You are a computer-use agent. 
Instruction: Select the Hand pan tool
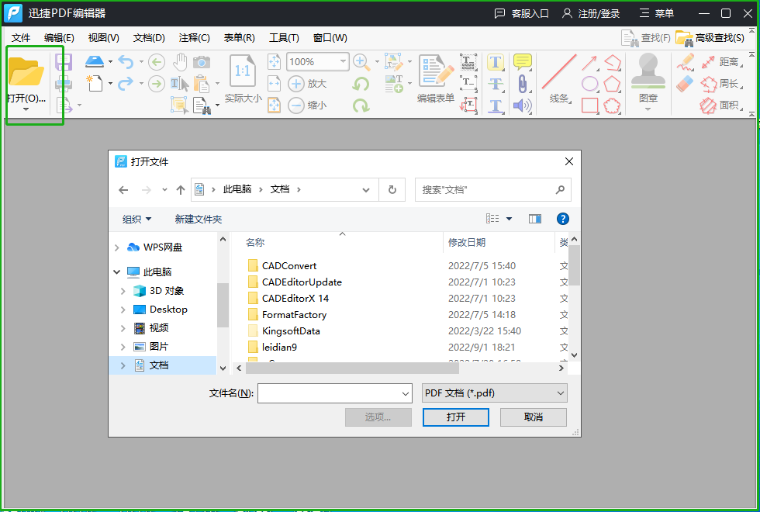tap(180, 62)
